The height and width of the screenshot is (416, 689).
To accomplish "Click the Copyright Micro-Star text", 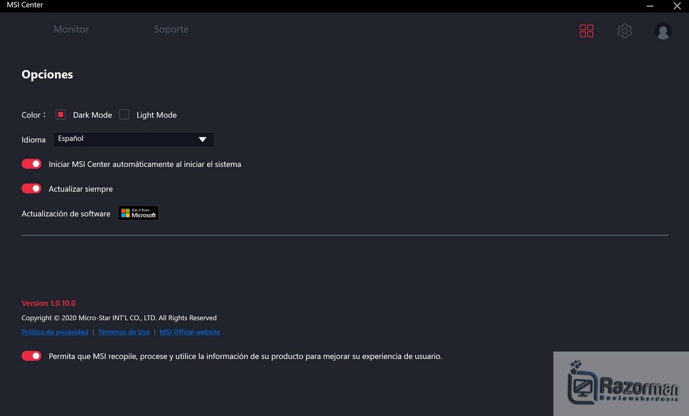I will [119, 318].
